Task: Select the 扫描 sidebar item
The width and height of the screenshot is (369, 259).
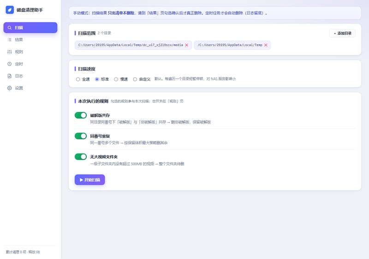Action: (30, 28)
